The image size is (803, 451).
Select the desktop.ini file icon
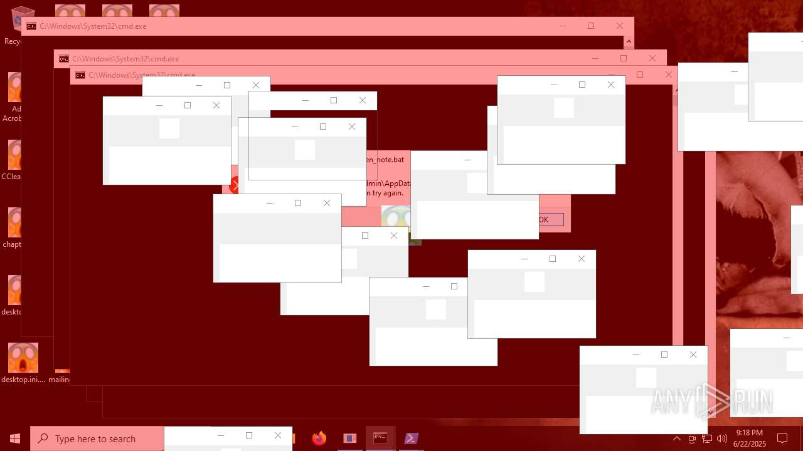click(x=23, y=363)
